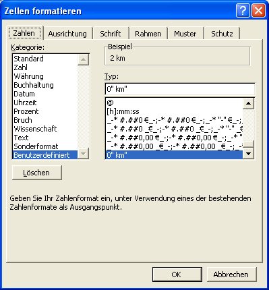
Task: Close the Zellen formatieren dialog
Action: point(258,11)
